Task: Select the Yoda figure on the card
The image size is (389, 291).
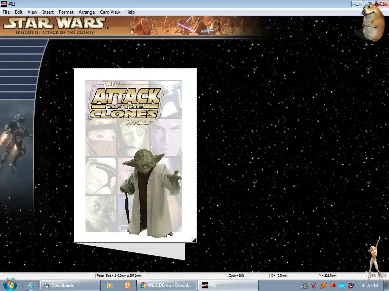Action: (x=151, y=193)
